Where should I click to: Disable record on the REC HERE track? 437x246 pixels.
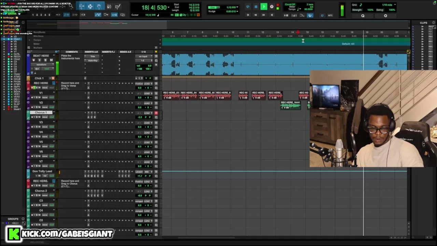click(32, 87)
